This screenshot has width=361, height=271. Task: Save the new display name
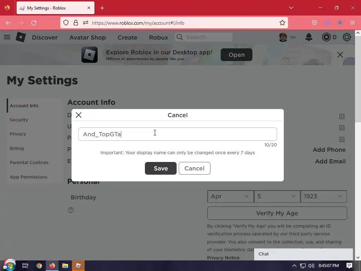coord(161,168)
